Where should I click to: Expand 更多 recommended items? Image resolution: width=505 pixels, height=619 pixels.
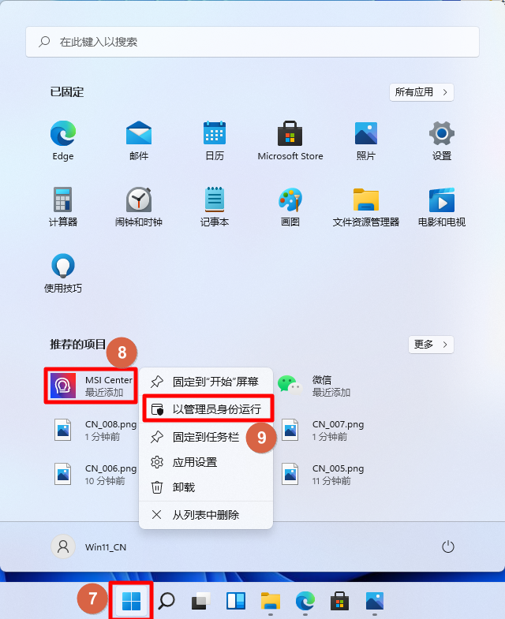pyautogui.click(x=431, y=345)
